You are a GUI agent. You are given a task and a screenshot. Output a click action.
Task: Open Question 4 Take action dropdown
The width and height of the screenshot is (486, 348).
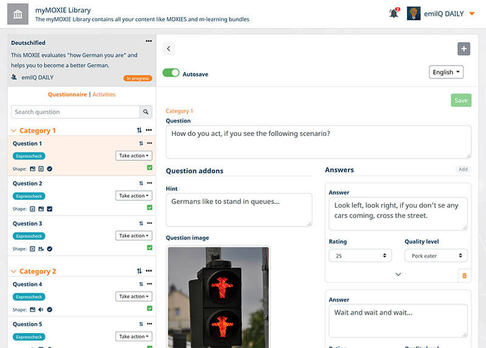click(x=134, y=296)
